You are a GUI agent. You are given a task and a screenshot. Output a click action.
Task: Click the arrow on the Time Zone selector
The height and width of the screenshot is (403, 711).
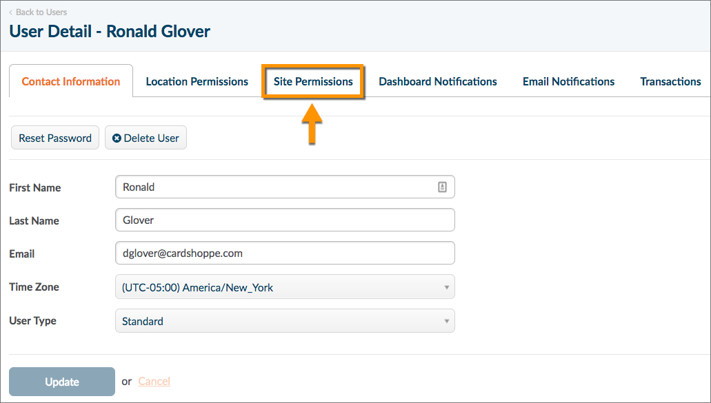446,288
